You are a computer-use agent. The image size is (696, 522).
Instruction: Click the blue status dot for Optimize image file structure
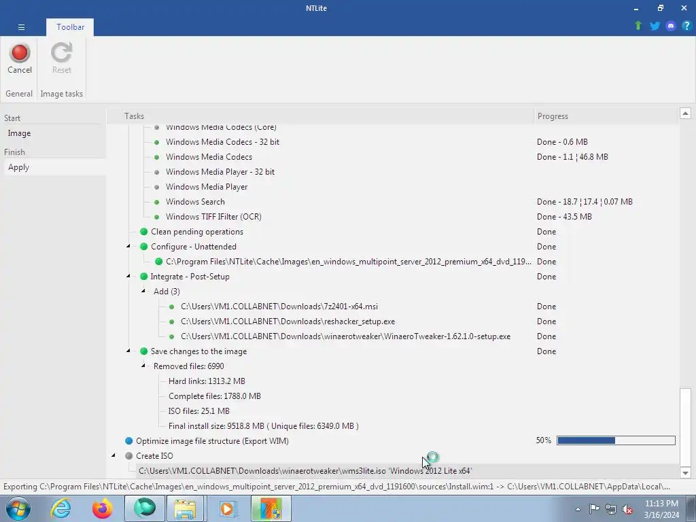[128, 440]
